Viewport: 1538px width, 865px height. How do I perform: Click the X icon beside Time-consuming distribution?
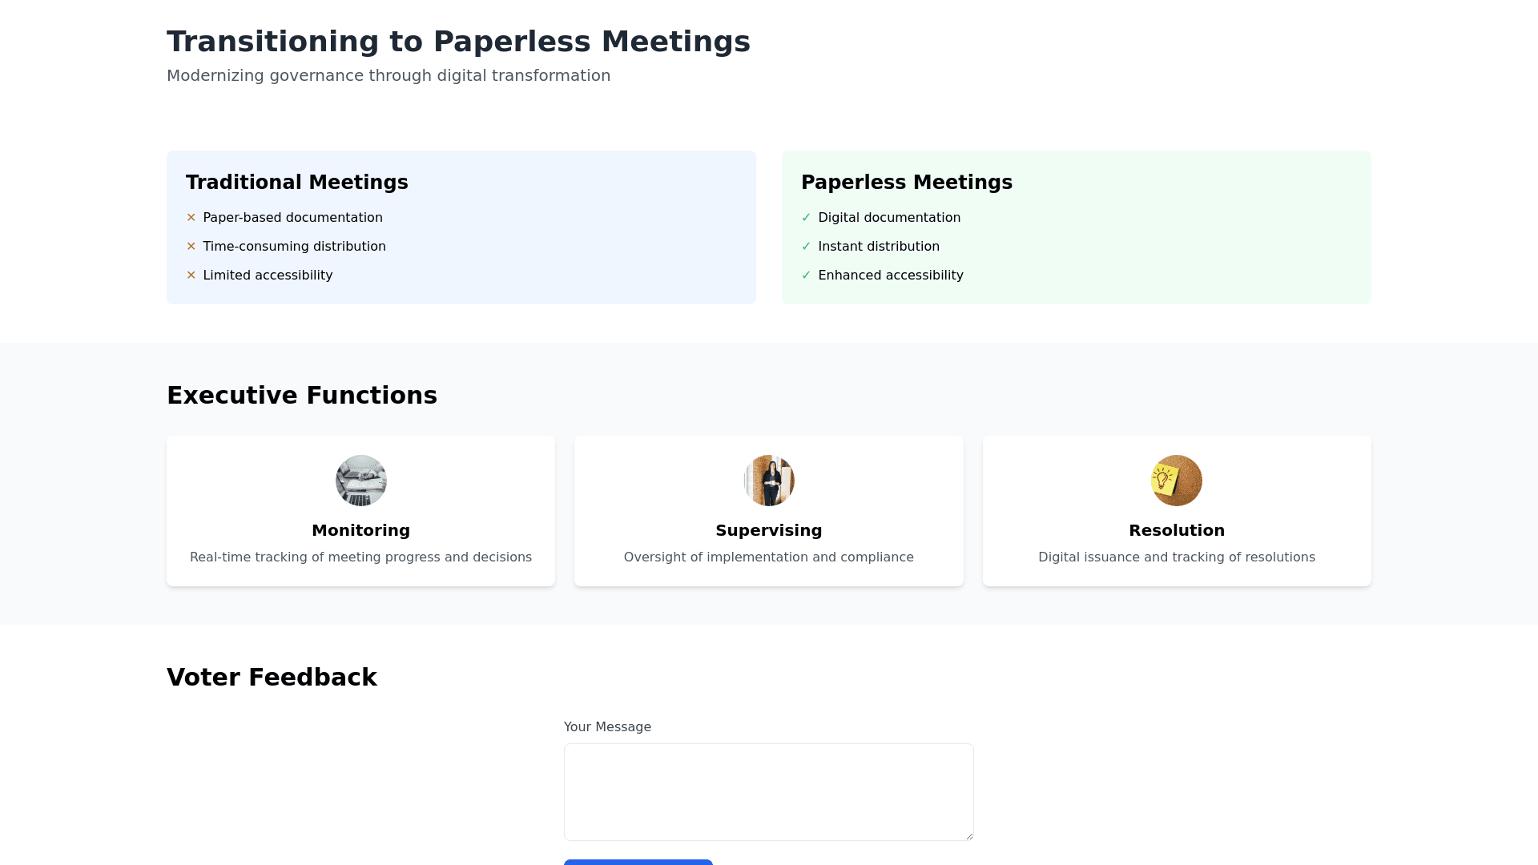(x=191, y=247)
